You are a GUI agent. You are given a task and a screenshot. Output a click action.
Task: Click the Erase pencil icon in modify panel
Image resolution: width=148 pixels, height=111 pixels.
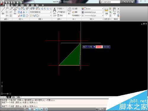tap(19, 16)
